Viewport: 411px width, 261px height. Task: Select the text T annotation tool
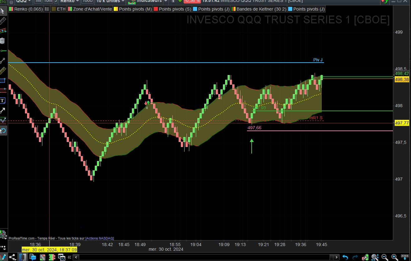pos(3,100)
